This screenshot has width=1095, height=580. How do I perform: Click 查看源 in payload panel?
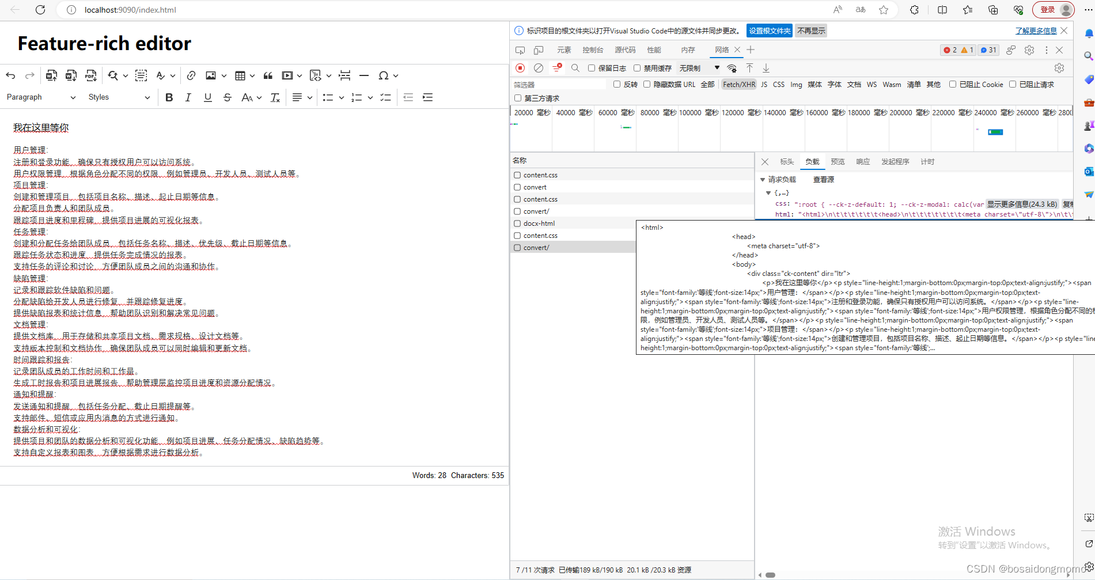pyautogui.click(x=824, y=180)
